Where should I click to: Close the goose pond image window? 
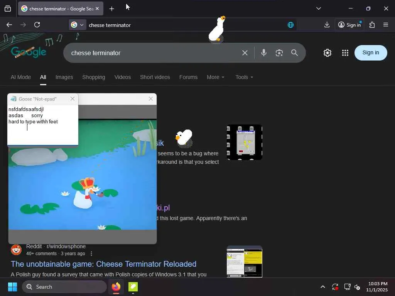(151, 99)
